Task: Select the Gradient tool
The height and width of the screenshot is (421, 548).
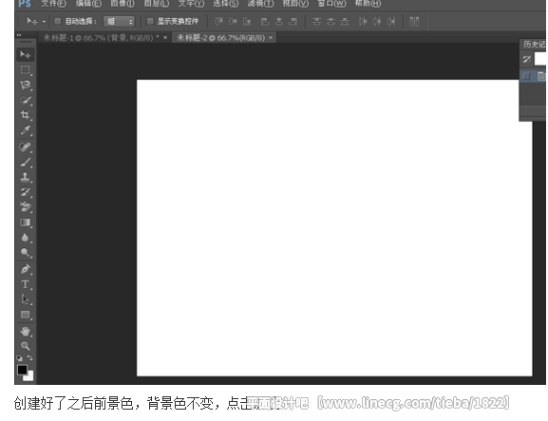Action: click(25, 222)
